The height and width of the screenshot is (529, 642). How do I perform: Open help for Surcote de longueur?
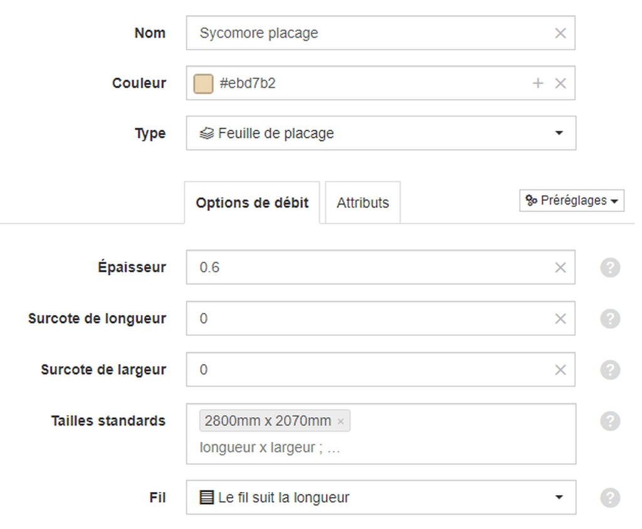click(x=610, y=319)
